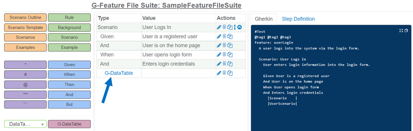
Task: Edit the 'User is on the home page' row
Action: (x=219, y=45)
